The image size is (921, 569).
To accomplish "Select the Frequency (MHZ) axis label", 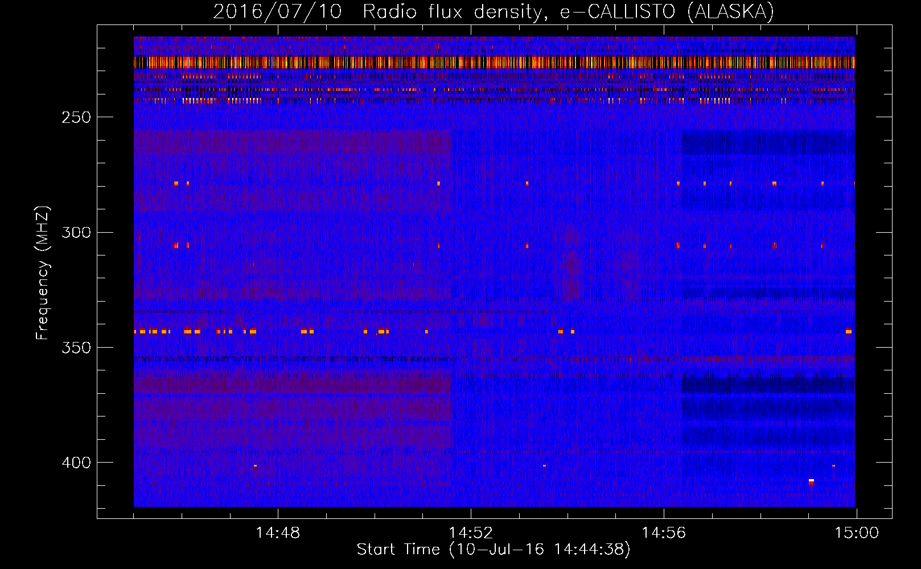I will (x=43, y=273).
